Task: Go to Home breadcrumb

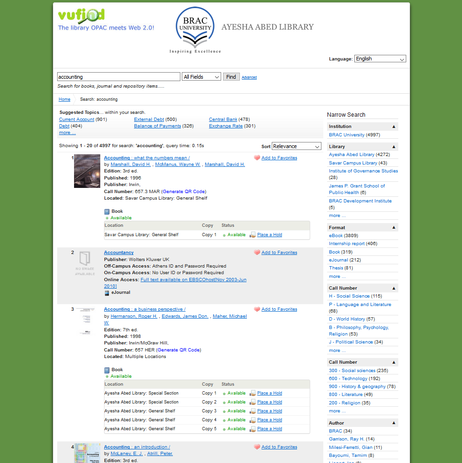Action: click(64, 99)
